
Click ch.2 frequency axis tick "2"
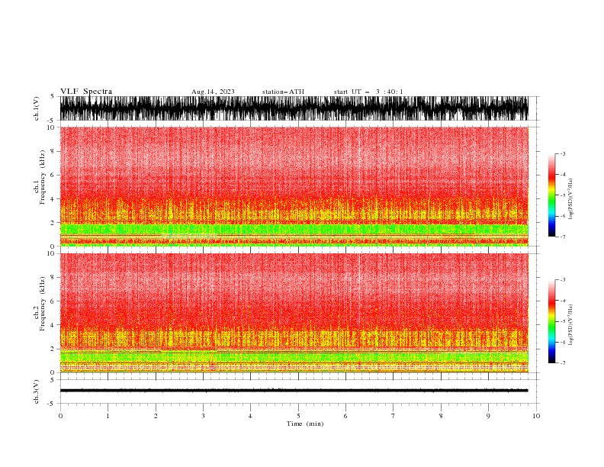pyautogui.click(x=53, y=349)
